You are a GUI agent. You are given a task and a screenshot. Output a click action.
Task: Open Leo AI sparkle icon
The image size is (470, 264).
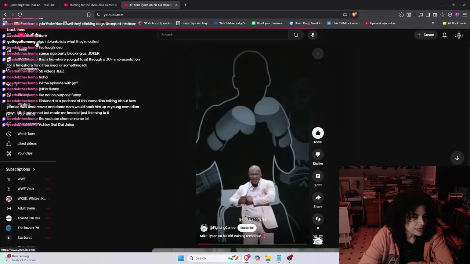(x=442, y=15)
